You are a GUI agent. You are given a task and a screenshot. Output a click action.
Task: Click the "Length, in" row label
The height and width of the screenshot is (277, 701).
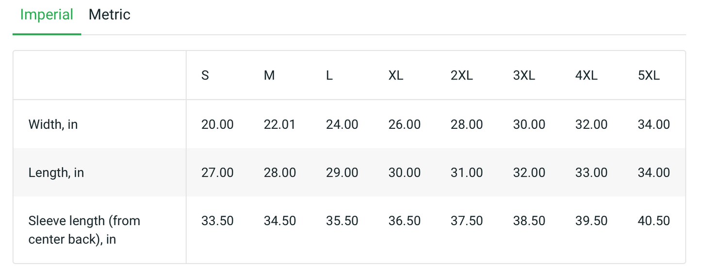(x=56, y=172)
